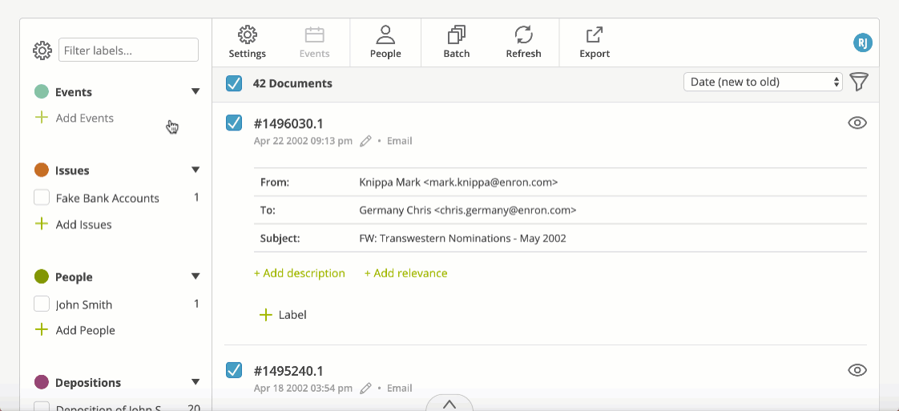Open Settings in the top toolbar
The image size is (899, 411).
247,42
